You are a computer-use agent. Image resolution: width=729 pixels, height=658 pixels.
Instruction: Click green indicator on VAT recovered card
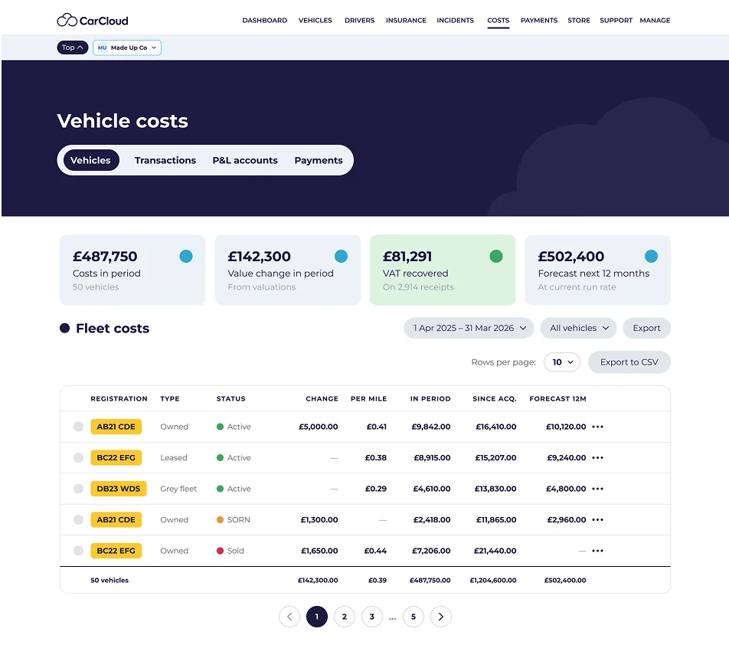[x=496, y=256]
